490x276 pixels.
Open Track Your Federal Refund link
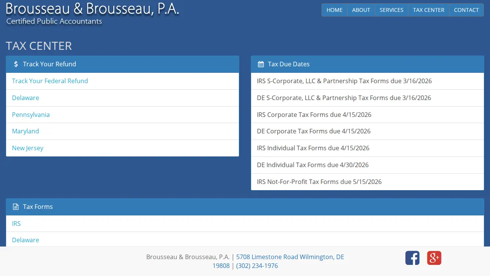coord(50,81)
